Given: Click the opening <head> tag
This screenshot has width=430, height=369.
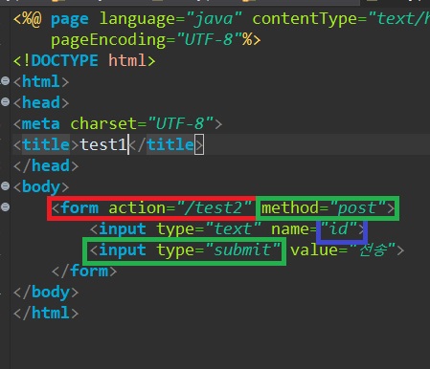Looking at the screenshot, I should (41, 102).
